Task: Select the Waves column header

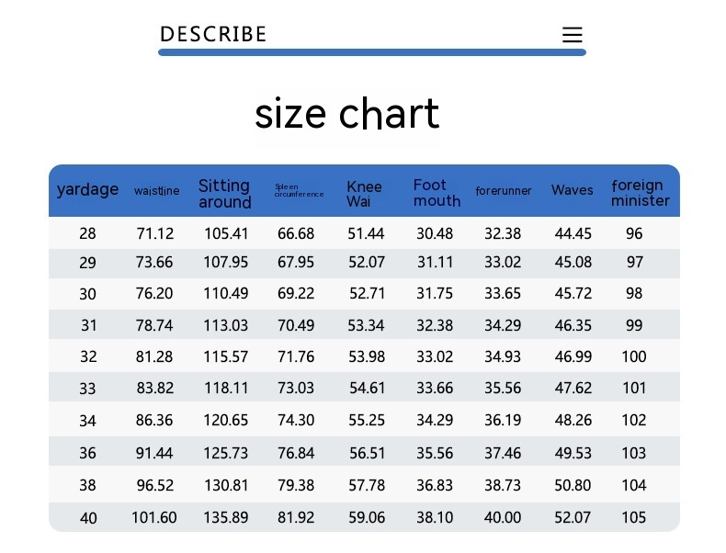Action: tap(573, 190)
